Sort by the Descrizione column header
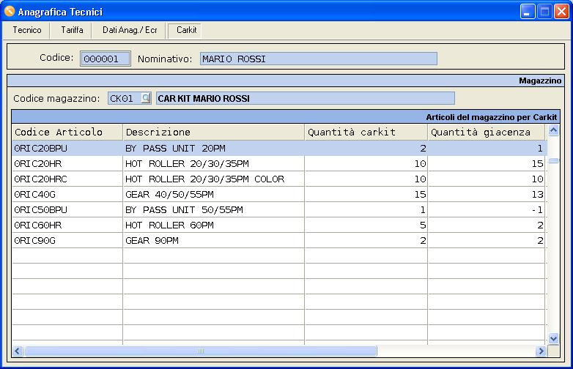 pos(214,132)
